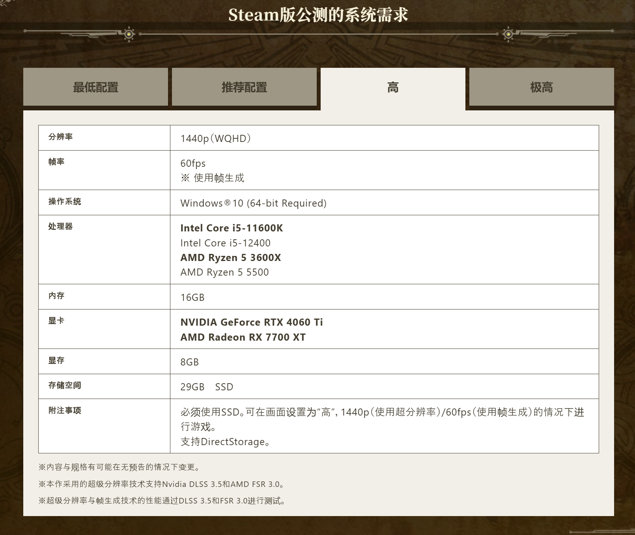The image size is (635, 535).
Task: Click AMD Radeon RX 7700 XT text
Action: click(x=243, y=337)
